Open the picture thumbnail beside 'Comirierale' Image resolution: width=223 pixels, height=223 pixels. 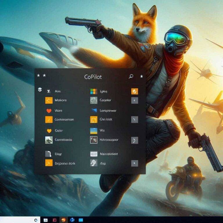point(49,140)
